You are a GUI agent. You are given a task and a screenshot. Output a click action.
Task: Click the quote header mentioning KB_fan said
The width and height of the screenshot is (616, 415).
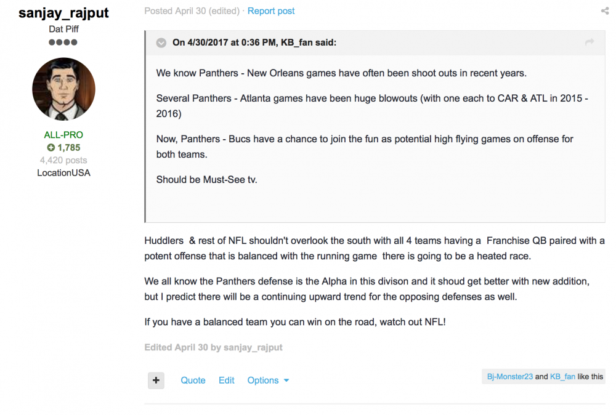pyautogui.click(x=254, y=42)
